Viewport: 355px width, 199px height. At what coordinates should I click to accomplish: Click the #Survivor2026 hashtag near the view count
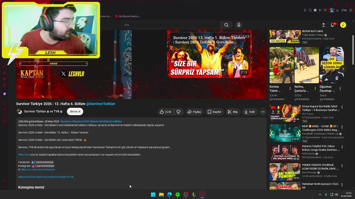pyautogui.click(x=80, y=121)
